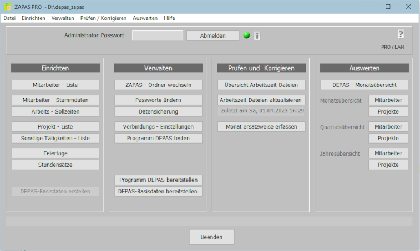This screenshot has height=251, width=420.
Task: Open the Stundensätze button
Action: pyautogui.click(x=55, y=165)
